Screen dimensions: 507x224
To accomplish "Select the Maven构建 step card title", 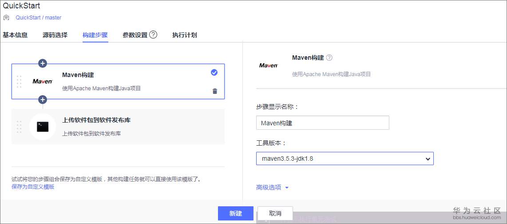I will click(x=78, y=75).
